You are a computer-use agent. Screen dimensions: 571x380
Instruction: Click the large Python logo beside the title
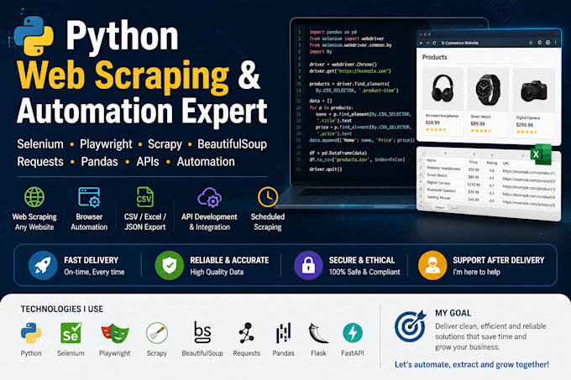[34, 35]
